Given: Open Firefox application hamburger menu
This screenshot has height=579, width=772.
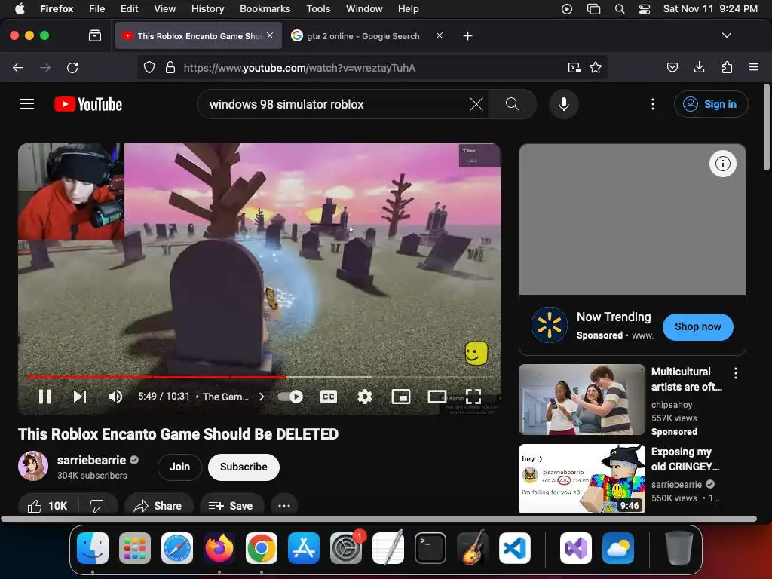Looking at the screenshot, I should [x=754, y=67].
